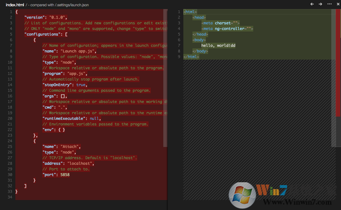
Task: Click the opening <html> tag in right pane
Action: click(190, 12)
